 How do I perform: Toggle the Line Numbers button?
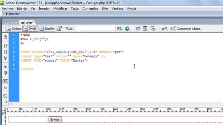point(5,82)
